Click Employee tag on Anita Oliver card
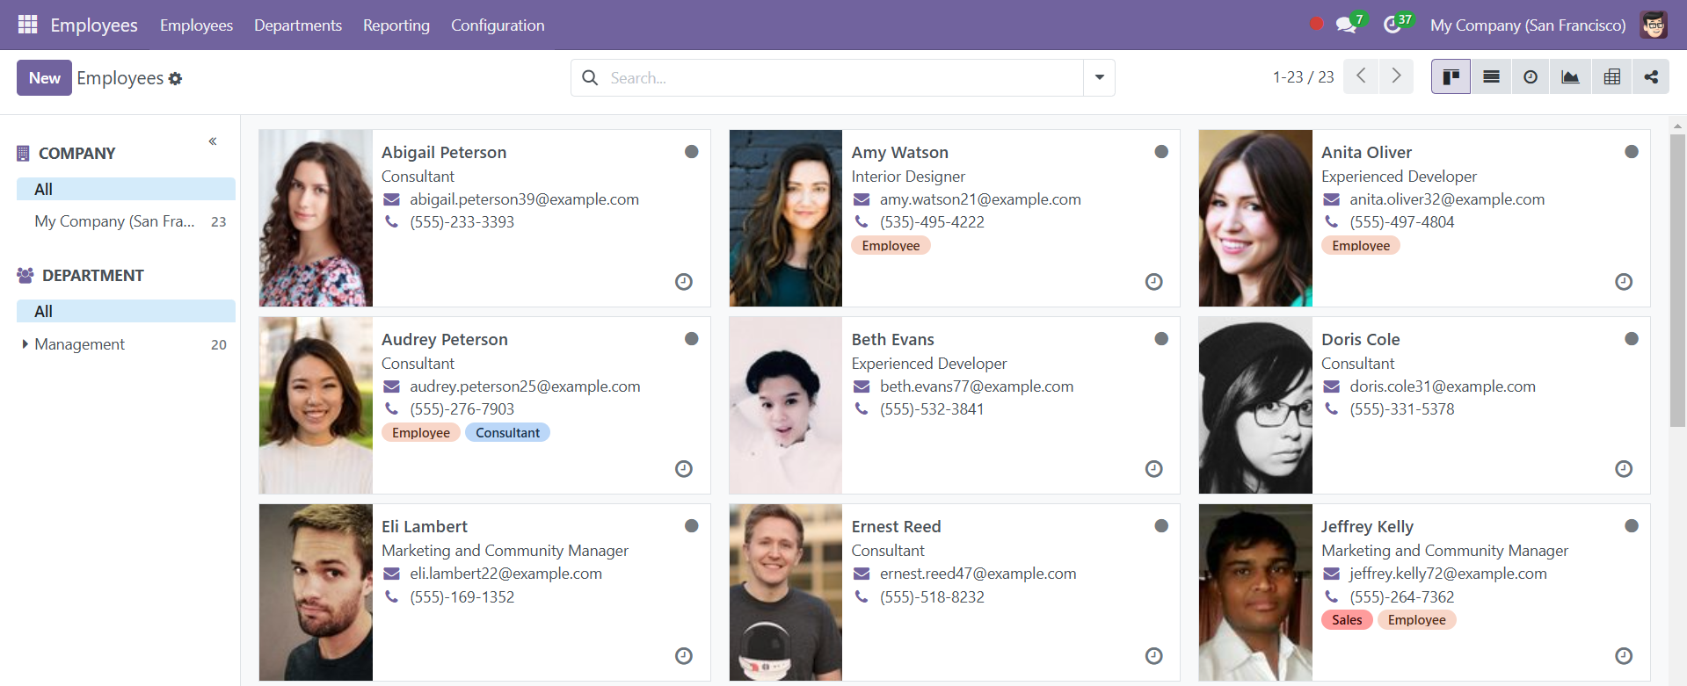The height and width of the screenshot is (686, 1687). click(1361, 246)
